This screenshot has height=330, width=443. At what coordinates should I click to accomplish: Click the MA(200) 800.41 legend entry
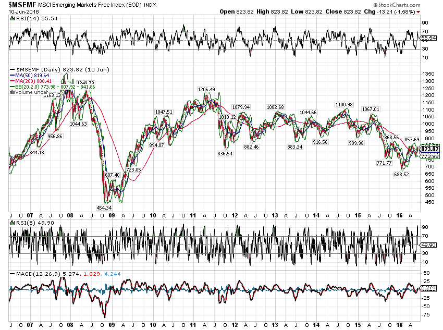pyautogui.click(x=33, y=81)
